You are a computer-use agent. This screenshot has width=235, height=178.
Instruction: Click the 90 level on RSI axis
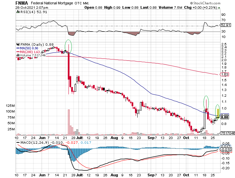click(223, 14)
